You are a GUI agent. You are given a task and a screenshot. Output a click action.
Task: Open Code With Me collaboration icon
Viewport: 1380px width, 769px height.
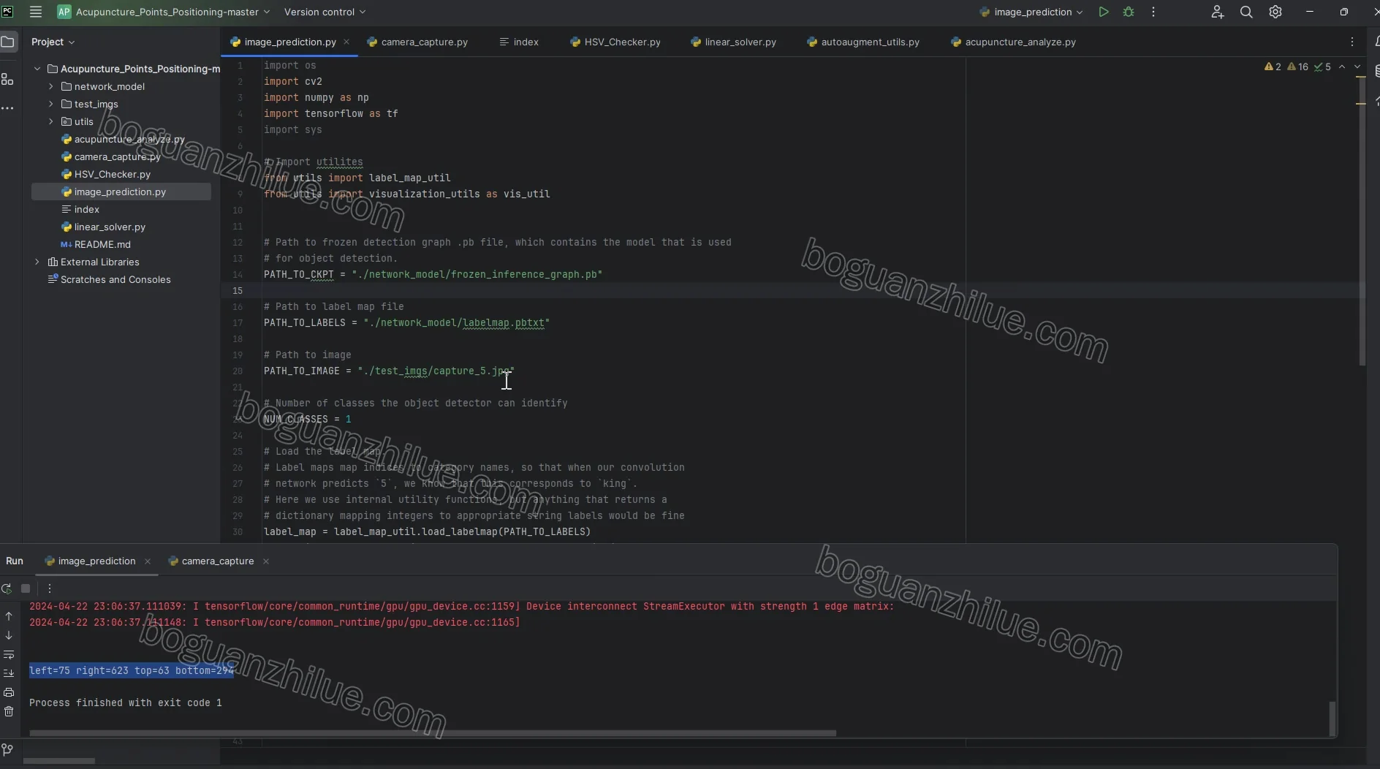click(x=1217, y=12)
